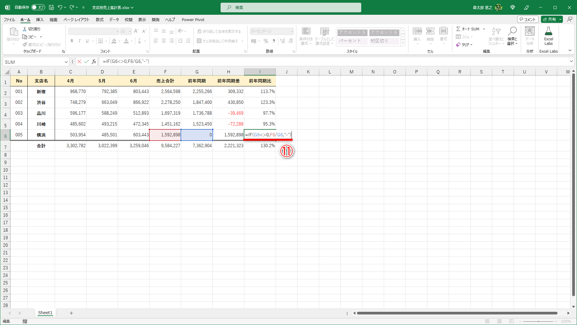Click the Save icon in title bar
This screenshot has height=325, width=577.
(x=51, y=8)
